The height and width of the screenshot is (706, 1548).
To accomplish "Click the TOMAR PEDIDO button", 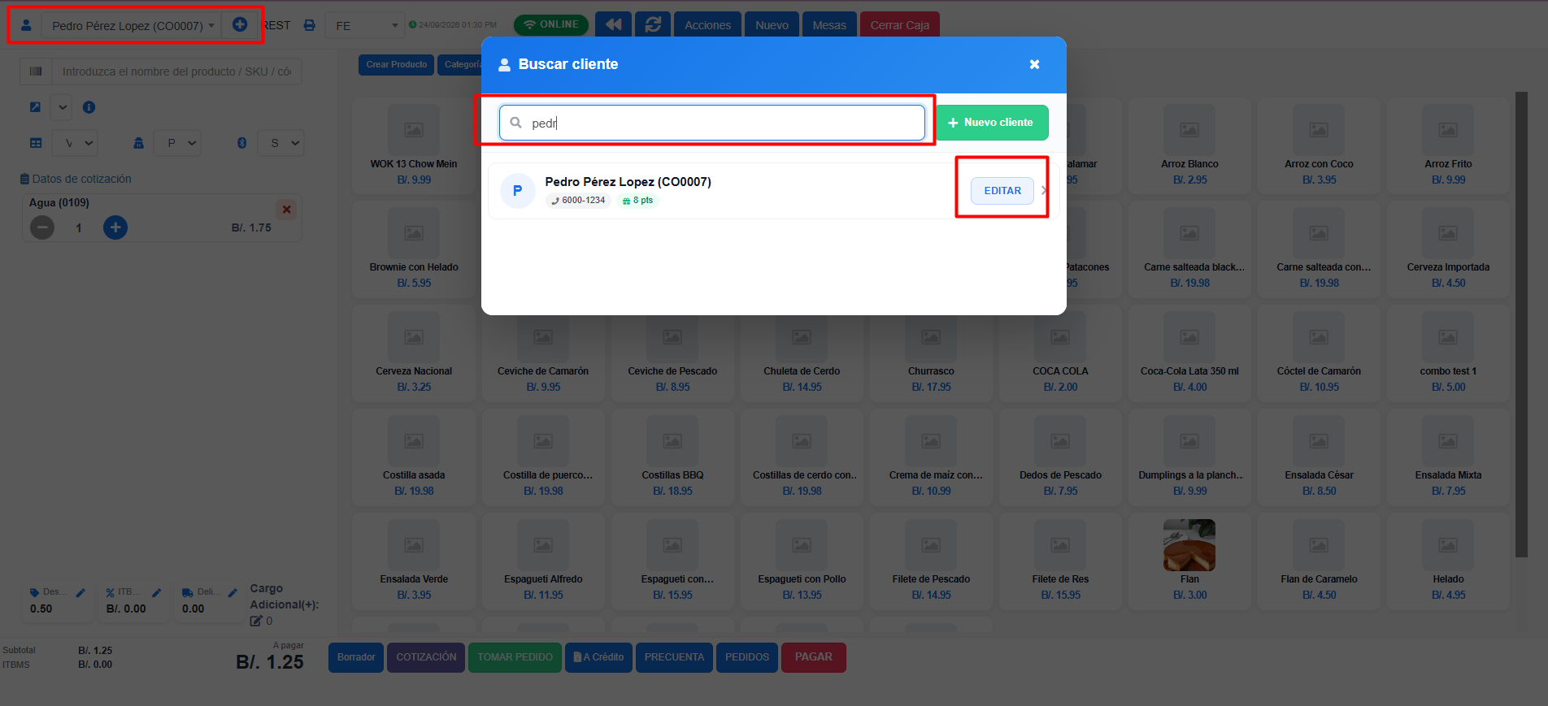I will click(x=515, y=657).
